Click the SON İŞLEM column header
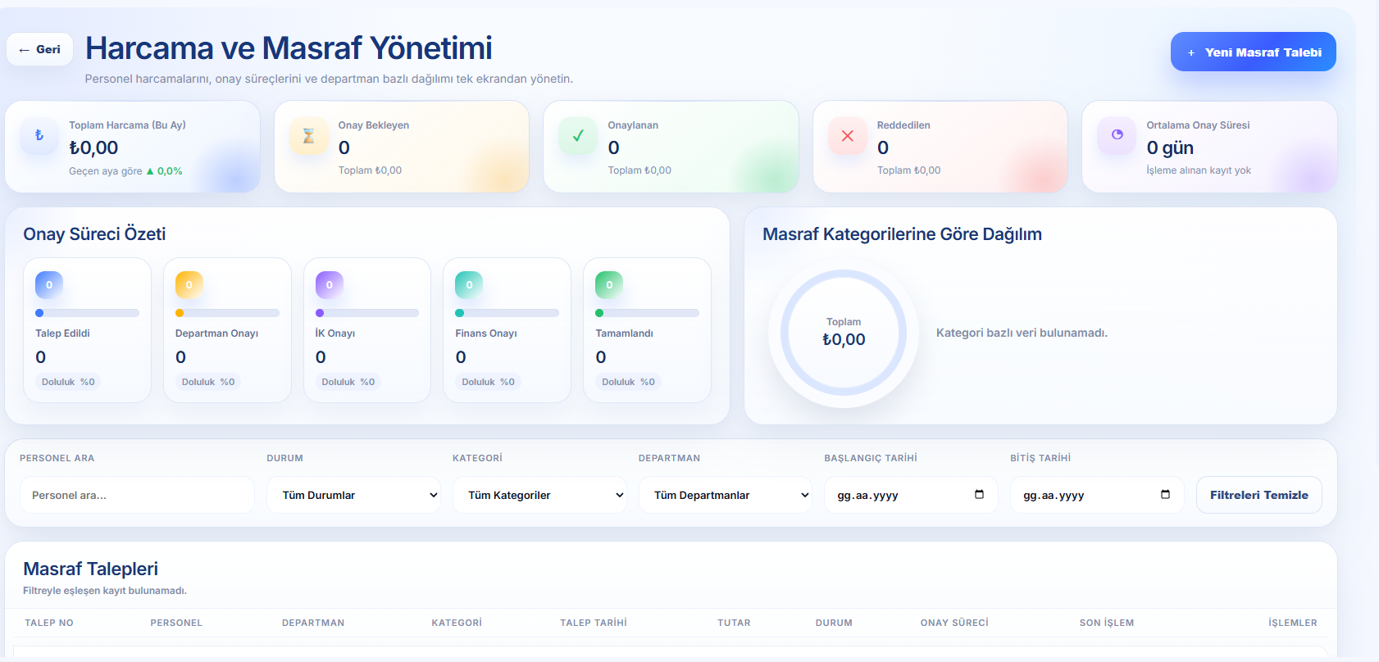This screenshot has height=662, width=1379. 1107,623
